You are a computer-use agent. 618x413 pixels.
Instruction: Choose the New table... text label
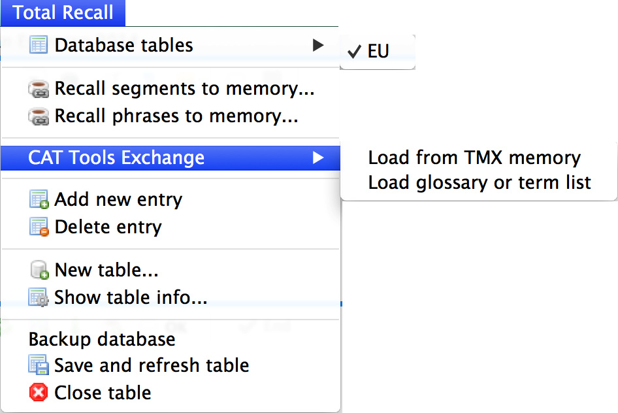(106, 269)
